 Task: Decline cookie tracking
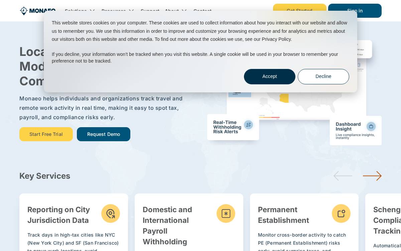(323, 77)
